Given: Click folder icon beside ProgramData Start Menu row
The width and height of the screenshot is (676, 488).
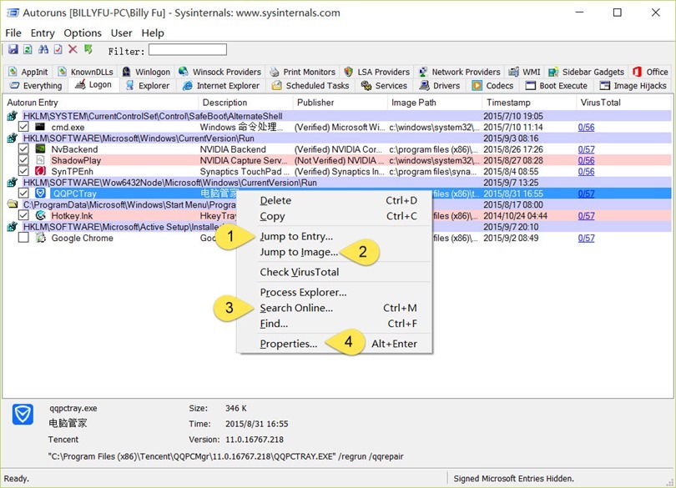Looking at the screenshot, I should [x=12, y=204].
